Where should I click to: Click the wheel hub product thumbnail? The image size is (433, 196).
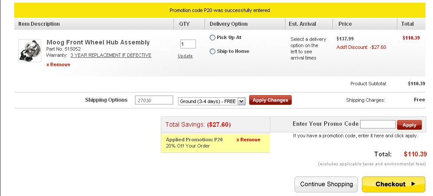pyautogui.click(x=30, y=51)
